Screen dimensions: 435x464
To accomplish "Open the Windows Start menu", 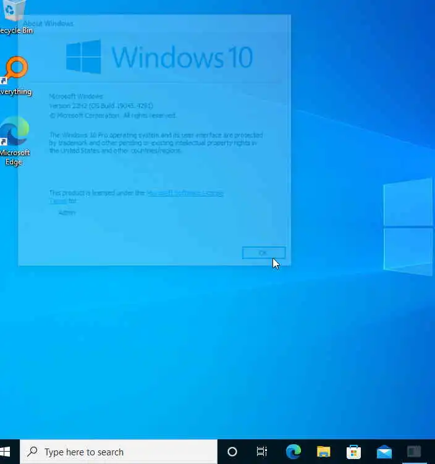I will click(x=6, y=452).
